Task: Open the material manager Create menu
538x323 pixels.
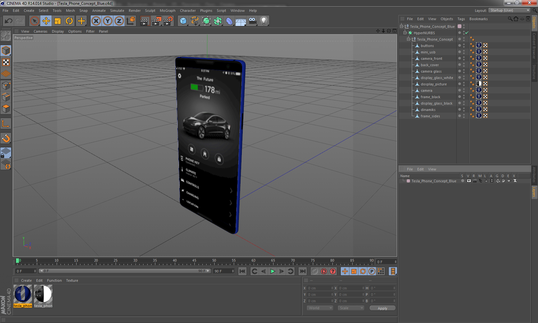Action: click(26, 280)
